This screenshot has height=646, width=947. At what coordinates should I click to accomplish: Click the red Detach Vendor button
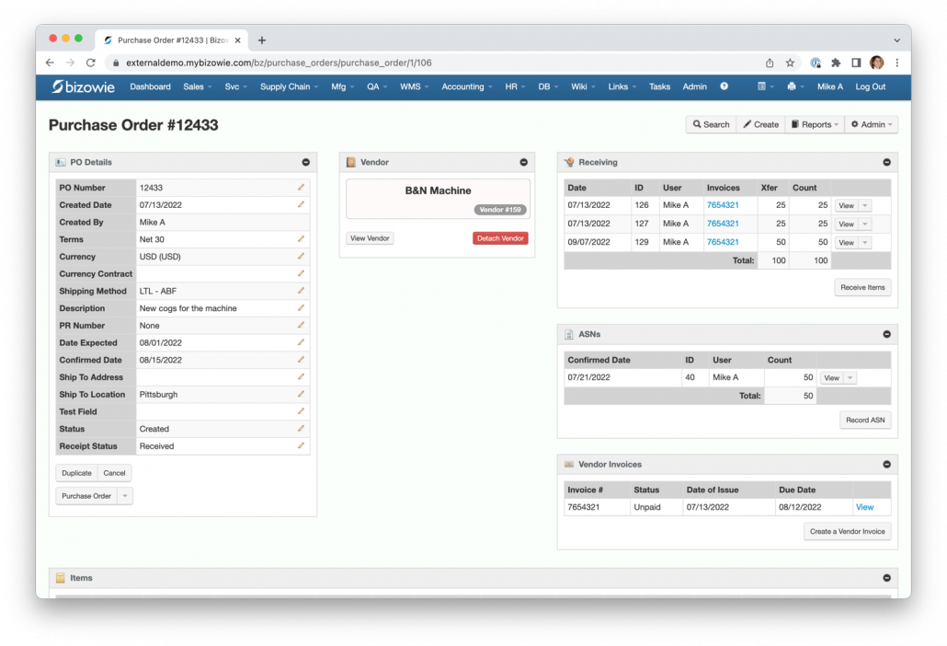click(x=500, y=238)
